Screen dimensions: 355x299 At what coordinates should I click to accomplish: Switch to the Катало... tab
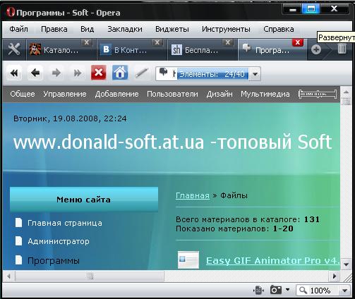(x=61, y=50)
